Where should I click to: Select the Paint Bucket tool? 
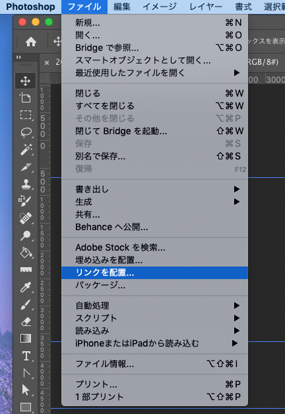pyautogui.click(x=26, y=253)
